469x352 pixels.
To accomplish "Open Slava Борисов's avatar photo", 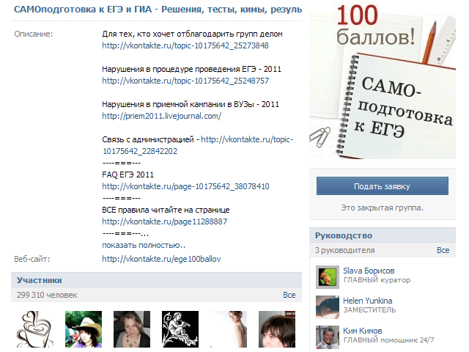I will (327, 276).
